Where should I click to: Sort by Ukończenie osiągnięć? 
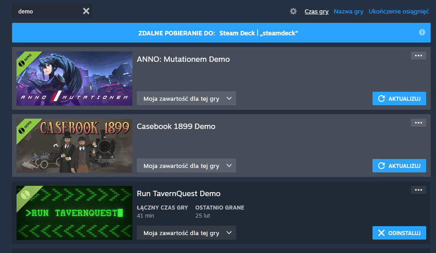398,11
